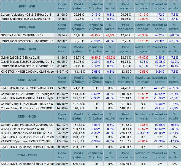The width and height of the screenshot is (181, 166).
Task: Click the -50,54 € half-year difference cell
Action: tap(160, 94)
